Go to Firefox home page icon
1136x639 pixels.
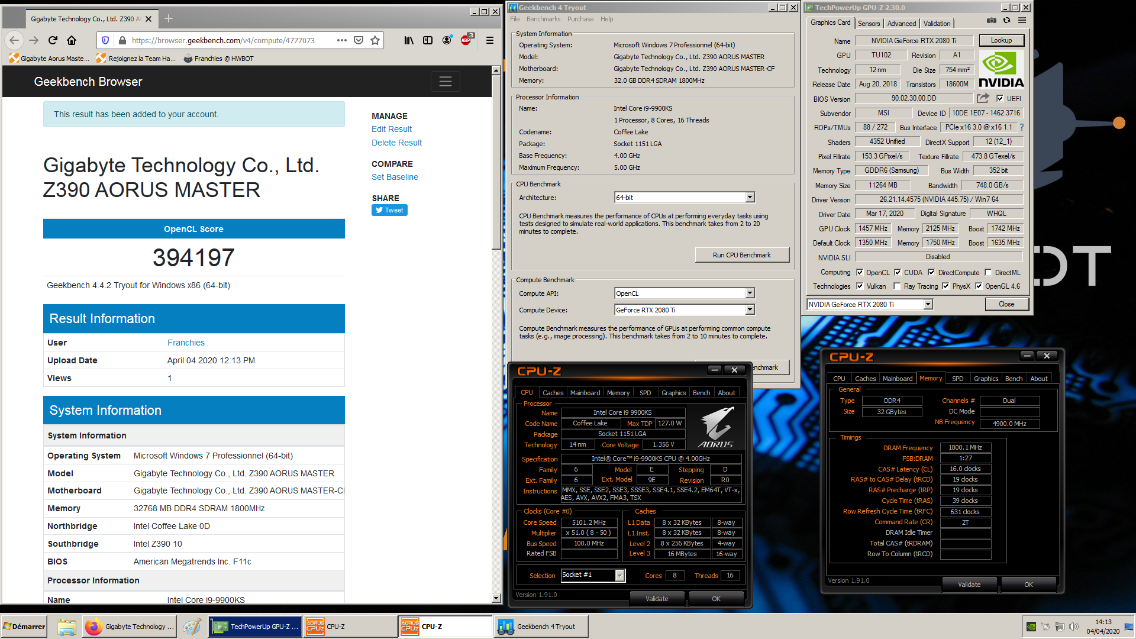pos(72,40)
